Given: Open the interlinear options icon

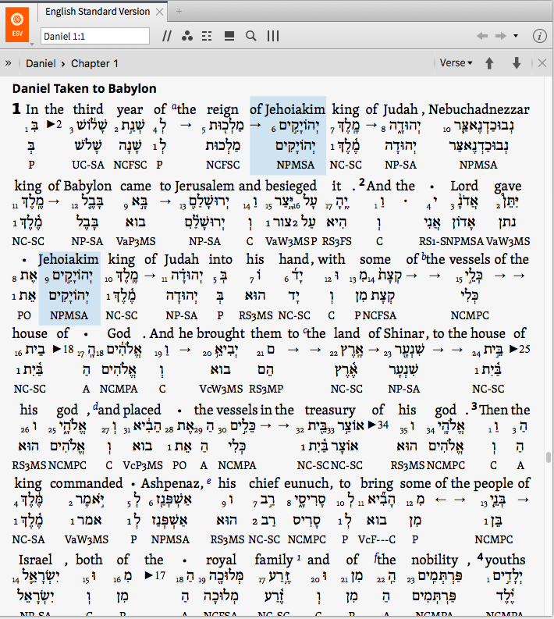Looking at the screenshot, I should tap(207, 37).
